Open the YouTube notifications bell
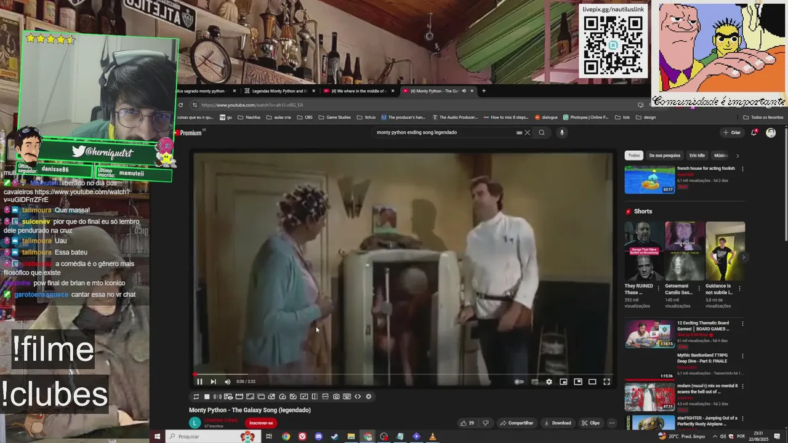This screenshot has width=788, height=443. pos(754,132)
